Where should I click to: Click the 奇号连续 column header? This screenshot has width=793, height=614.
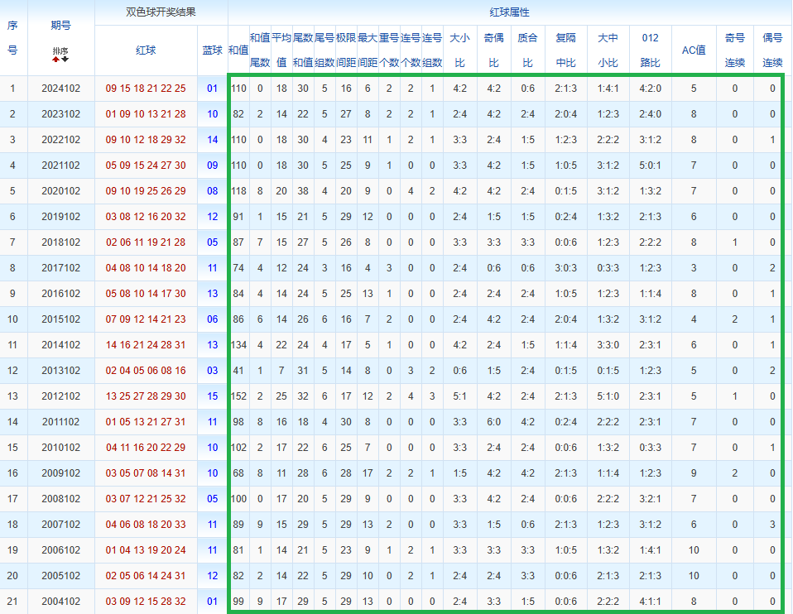click(x=735, y=50)
